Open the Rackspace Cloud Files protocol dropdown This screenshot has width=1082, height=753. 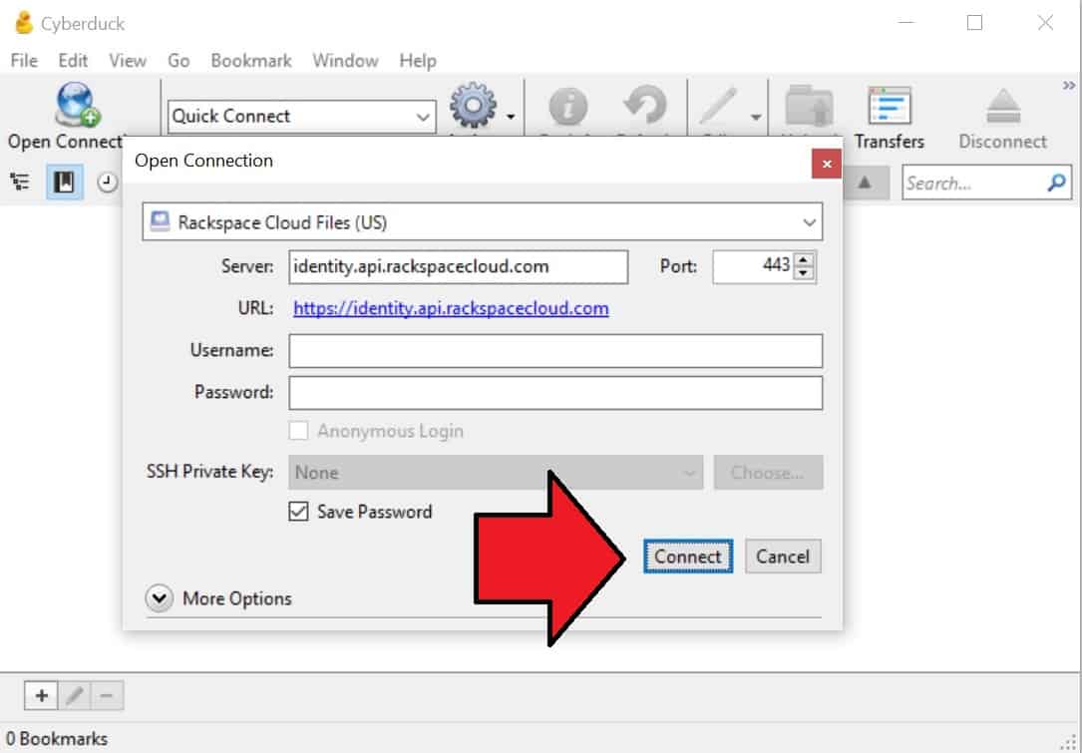coord(483,222)
